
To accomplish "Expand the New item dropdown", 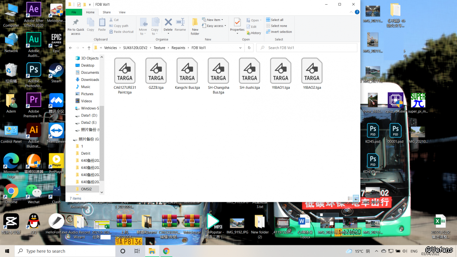I will (x=213, y=20).
